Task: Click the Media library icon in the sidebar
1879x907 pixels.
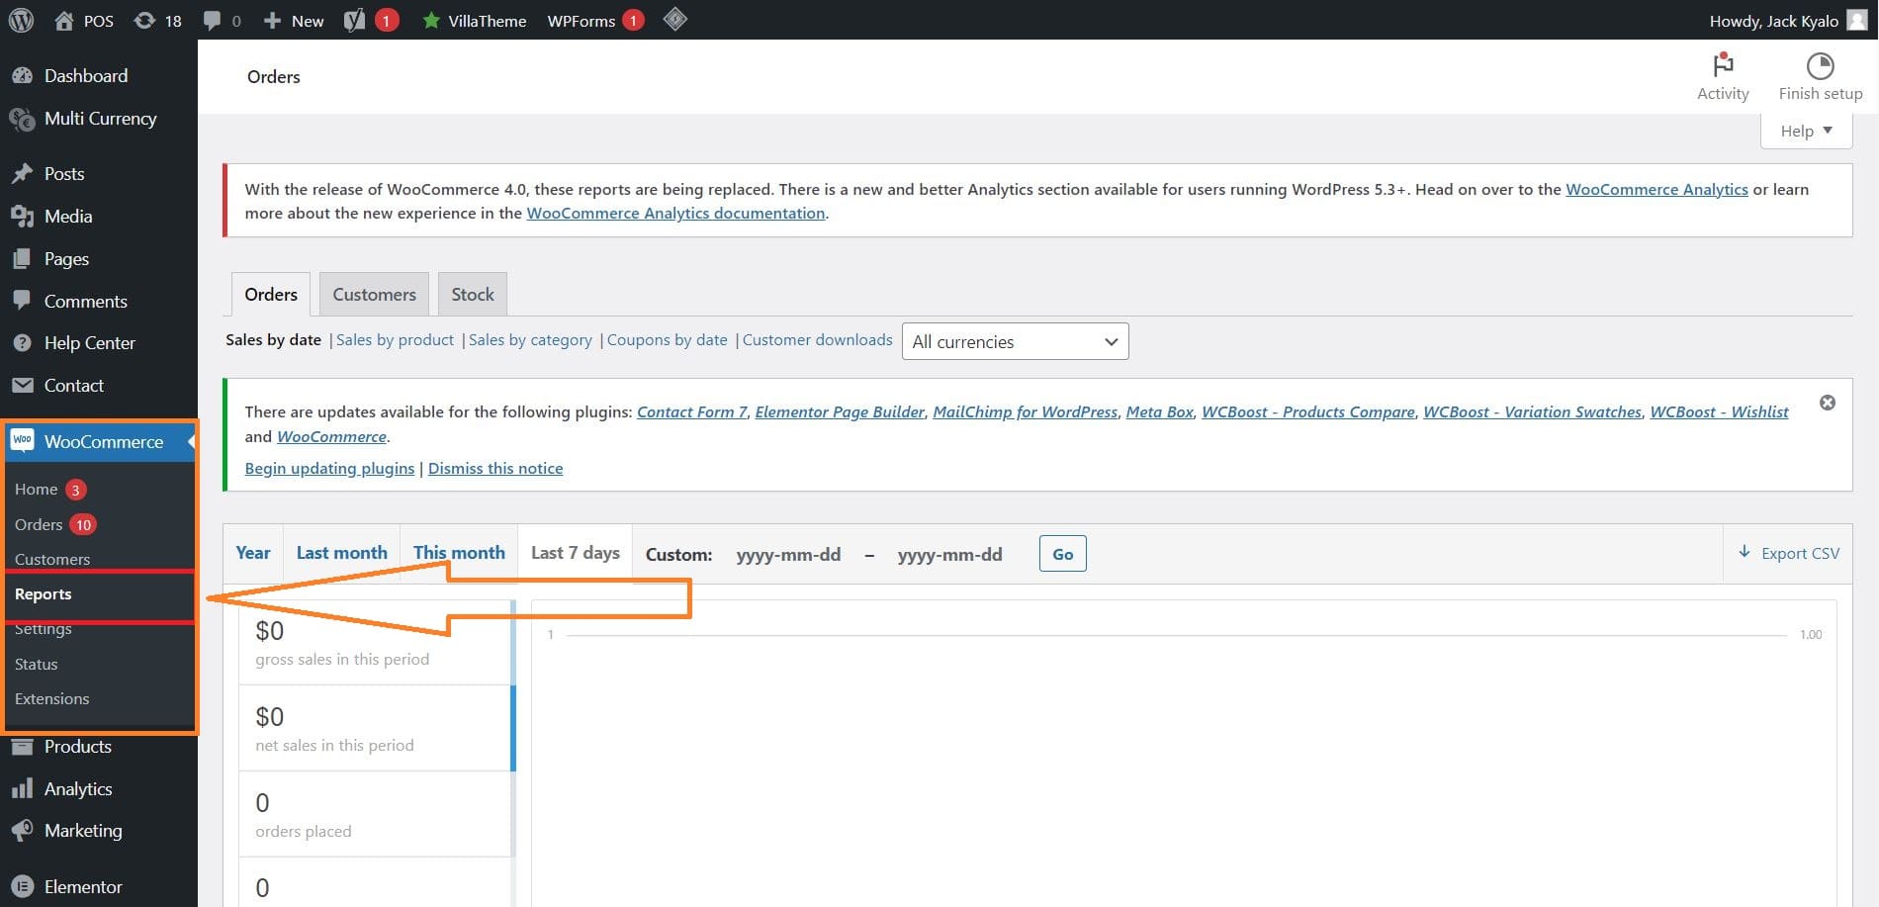Action: coord(23,216)
